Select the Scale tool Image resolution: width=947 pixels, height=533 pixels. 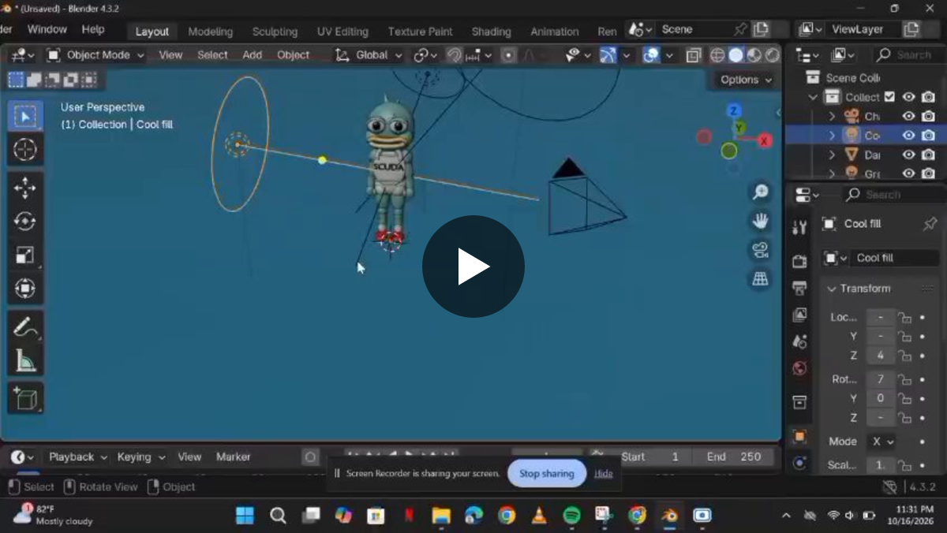pos(25,255)
